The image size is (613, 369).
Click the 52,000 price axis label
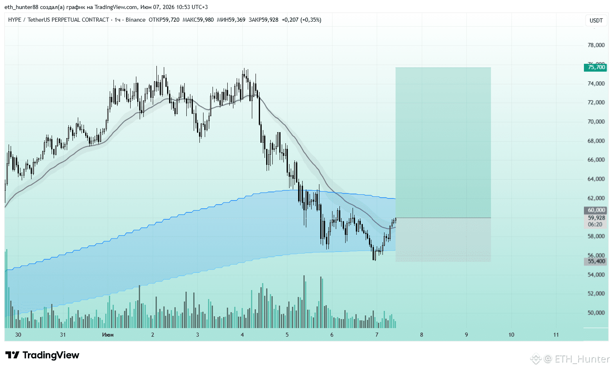click(x=596, y=293)
